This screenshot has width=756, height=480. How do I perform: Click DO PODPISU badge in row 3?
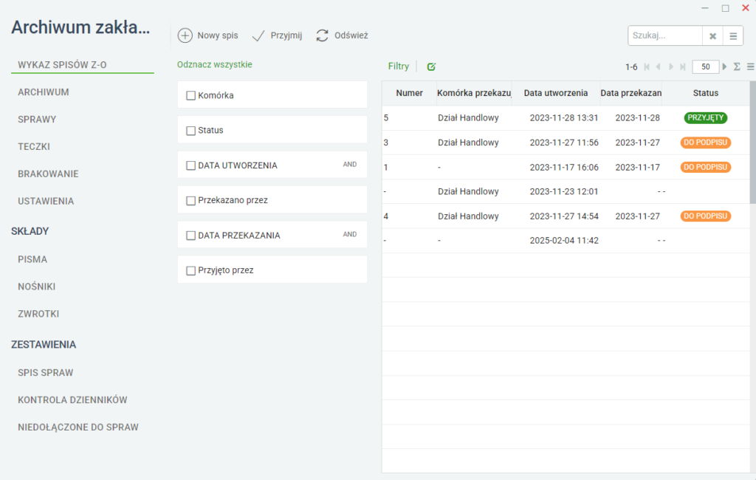(705, 143)
